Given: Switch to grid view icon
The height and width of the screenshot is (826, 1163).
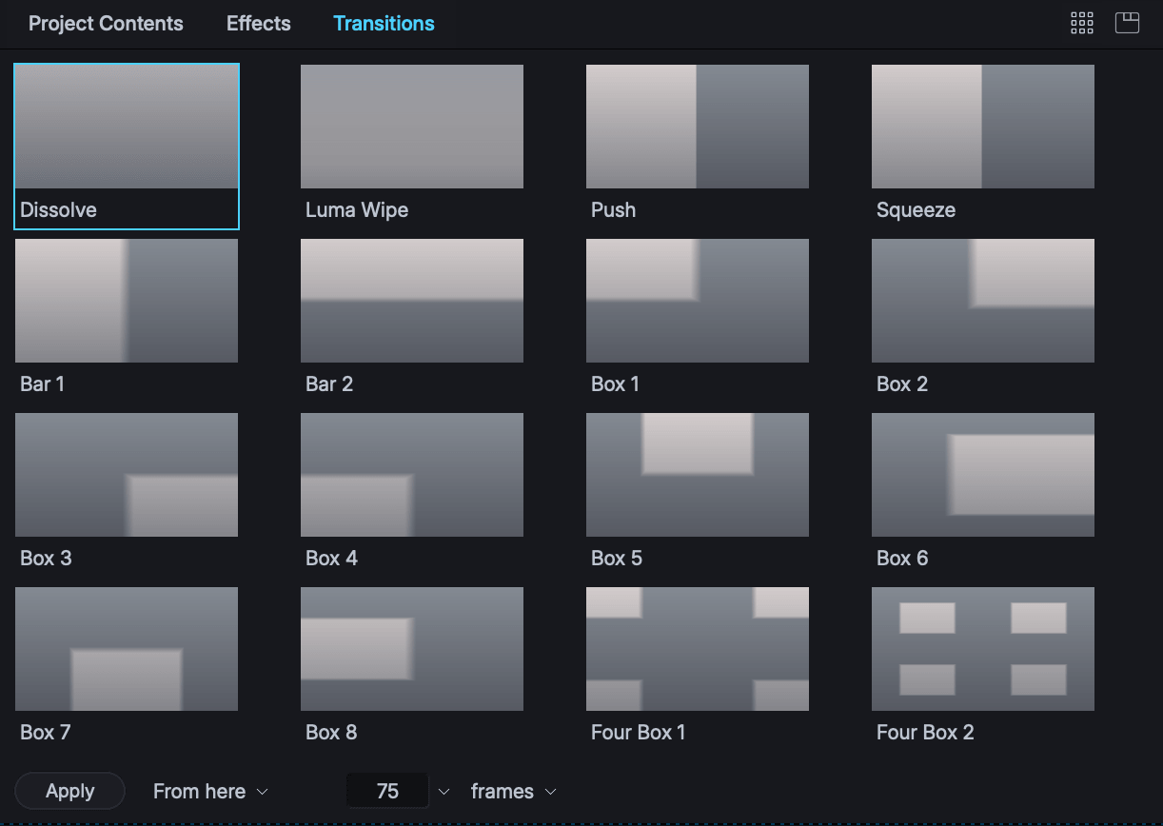Looking at the screenshot, I should [x=1082, y=24].
